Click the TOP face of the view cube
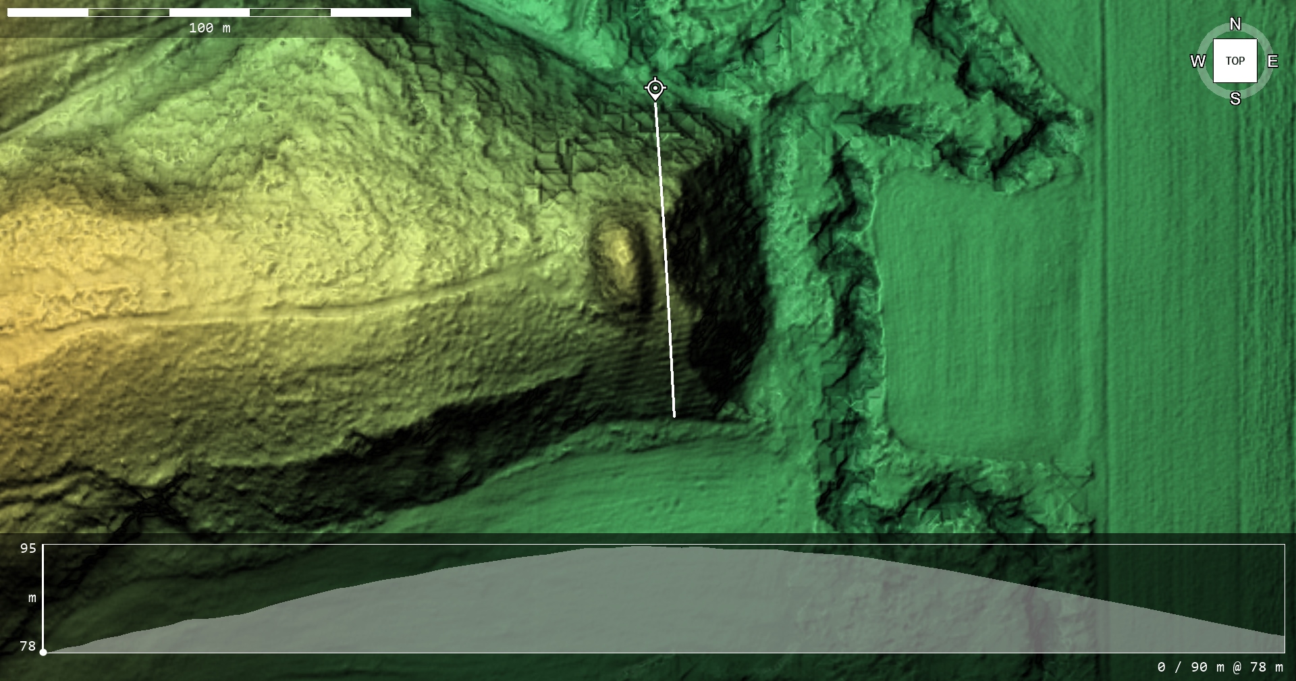This screenshot has width=1296, height=681. tap(1235, 61)
